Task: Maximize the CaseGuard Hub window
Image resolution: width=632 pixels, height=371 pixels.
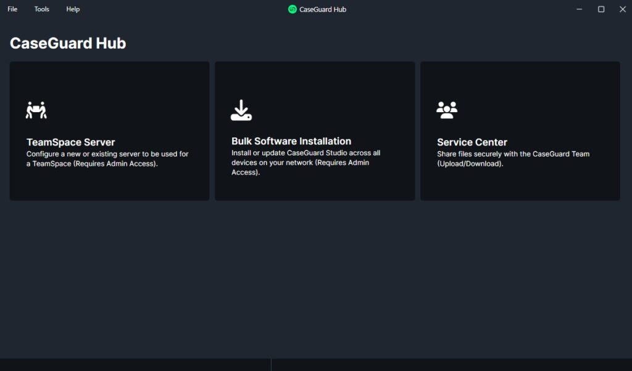Action: (601, 9)
